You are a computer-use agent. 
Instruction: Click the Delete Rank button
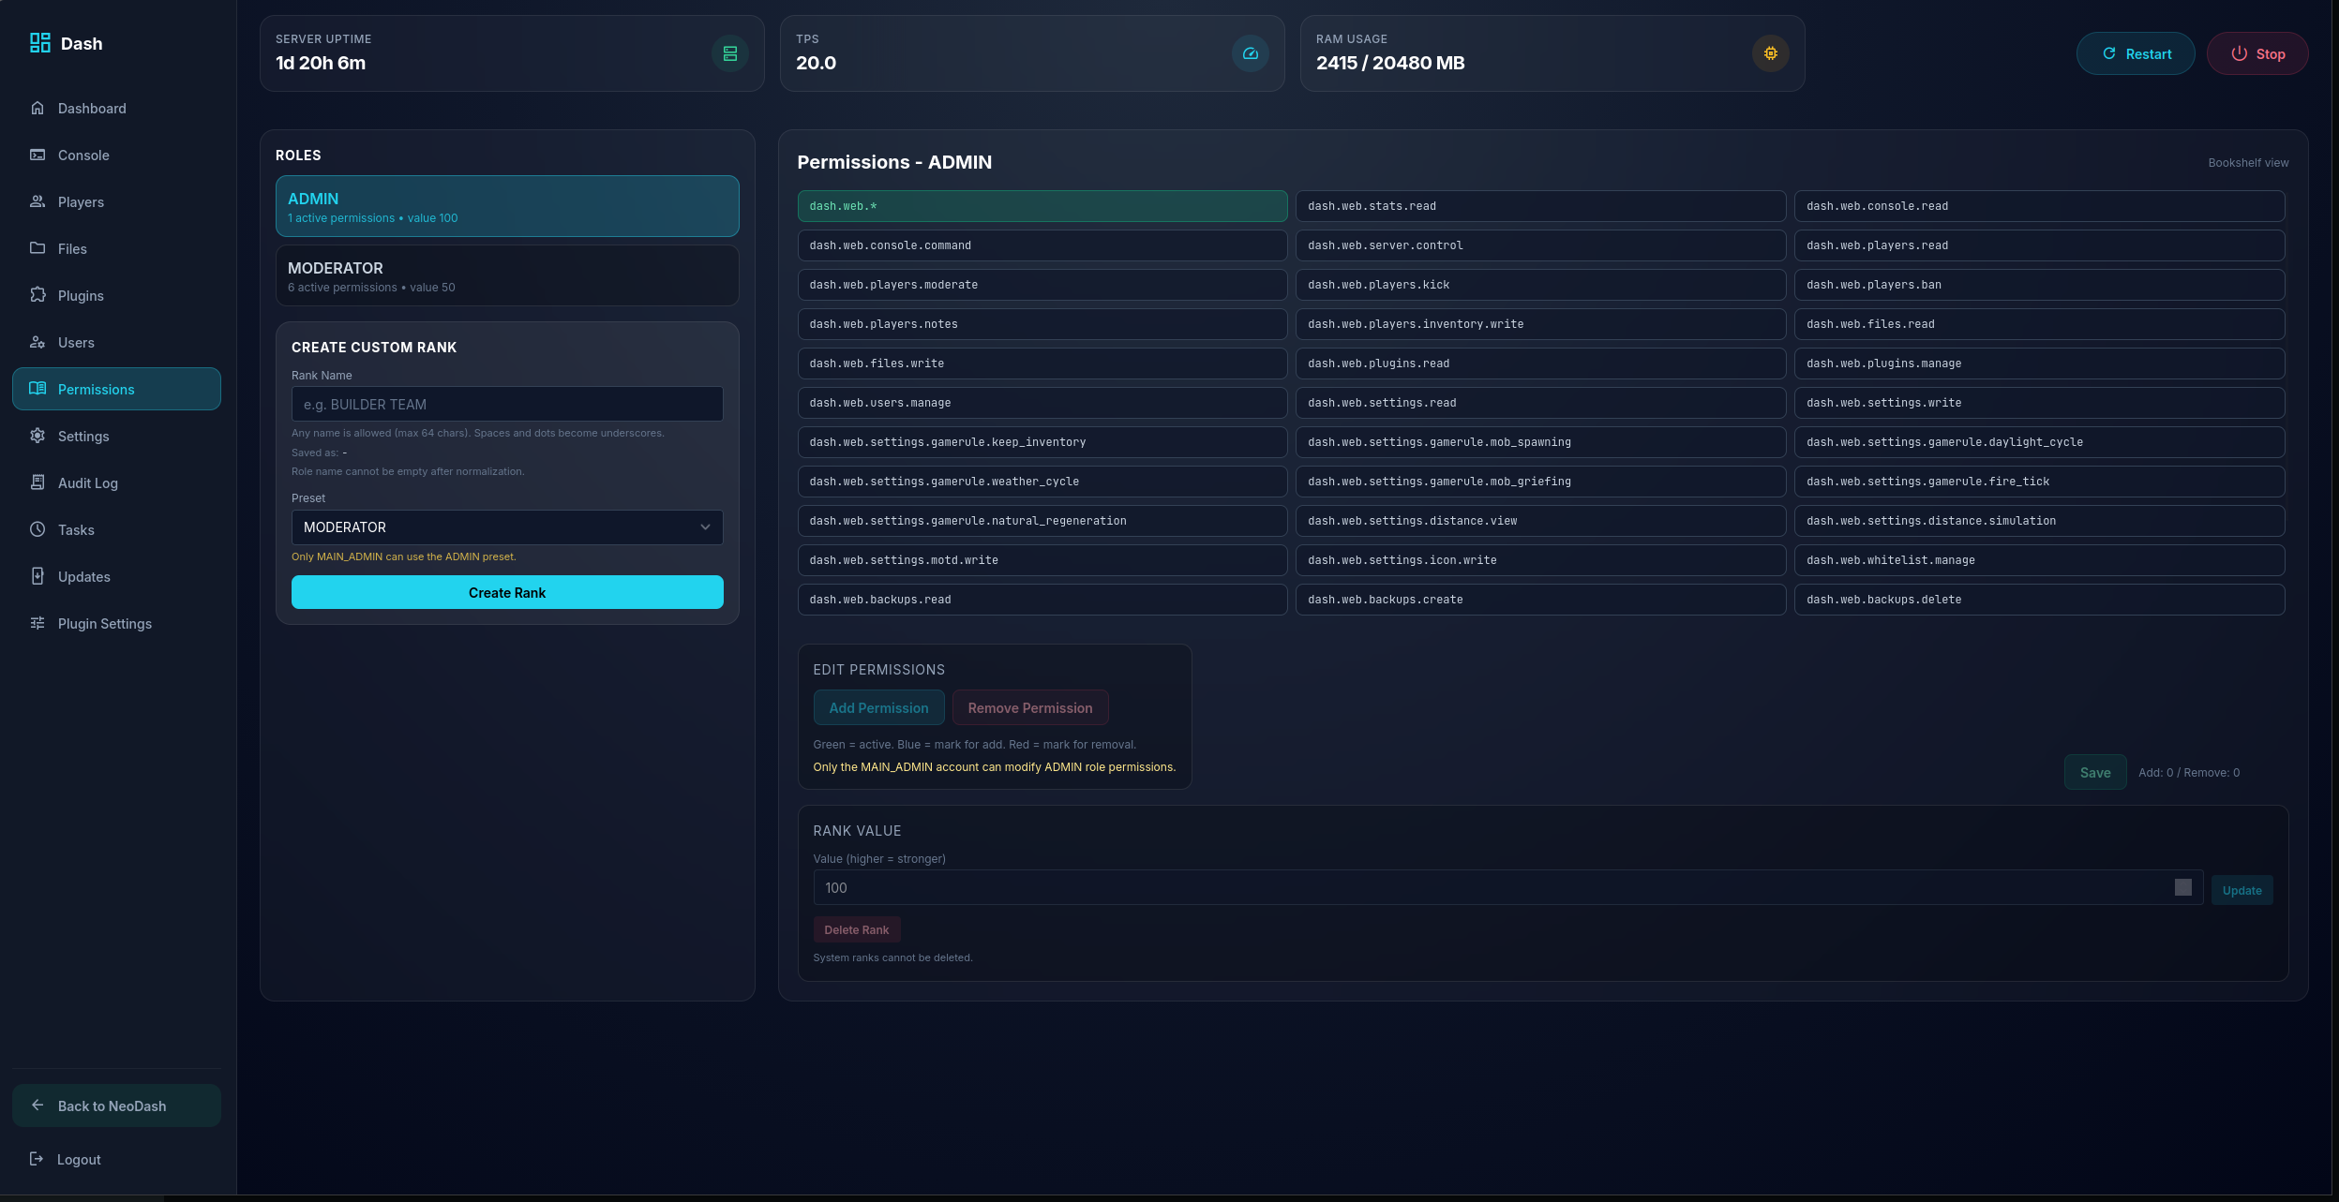pyautogui.click(x=856, y=929)
